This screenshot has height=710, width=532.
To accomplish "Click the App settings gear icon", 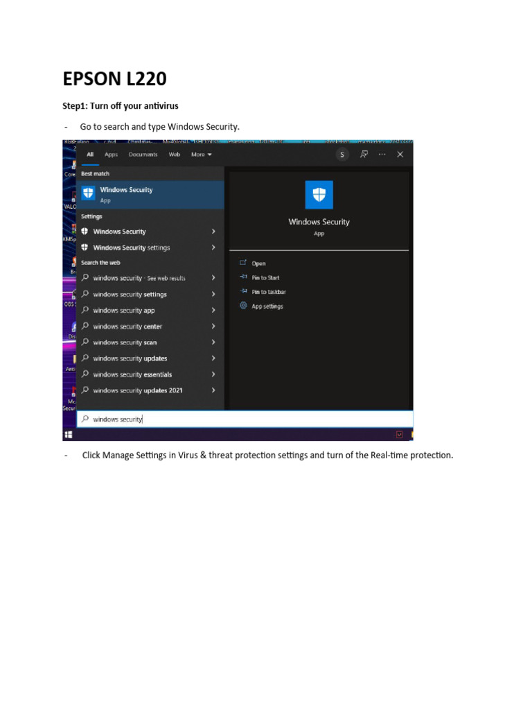I will [243, 306].
